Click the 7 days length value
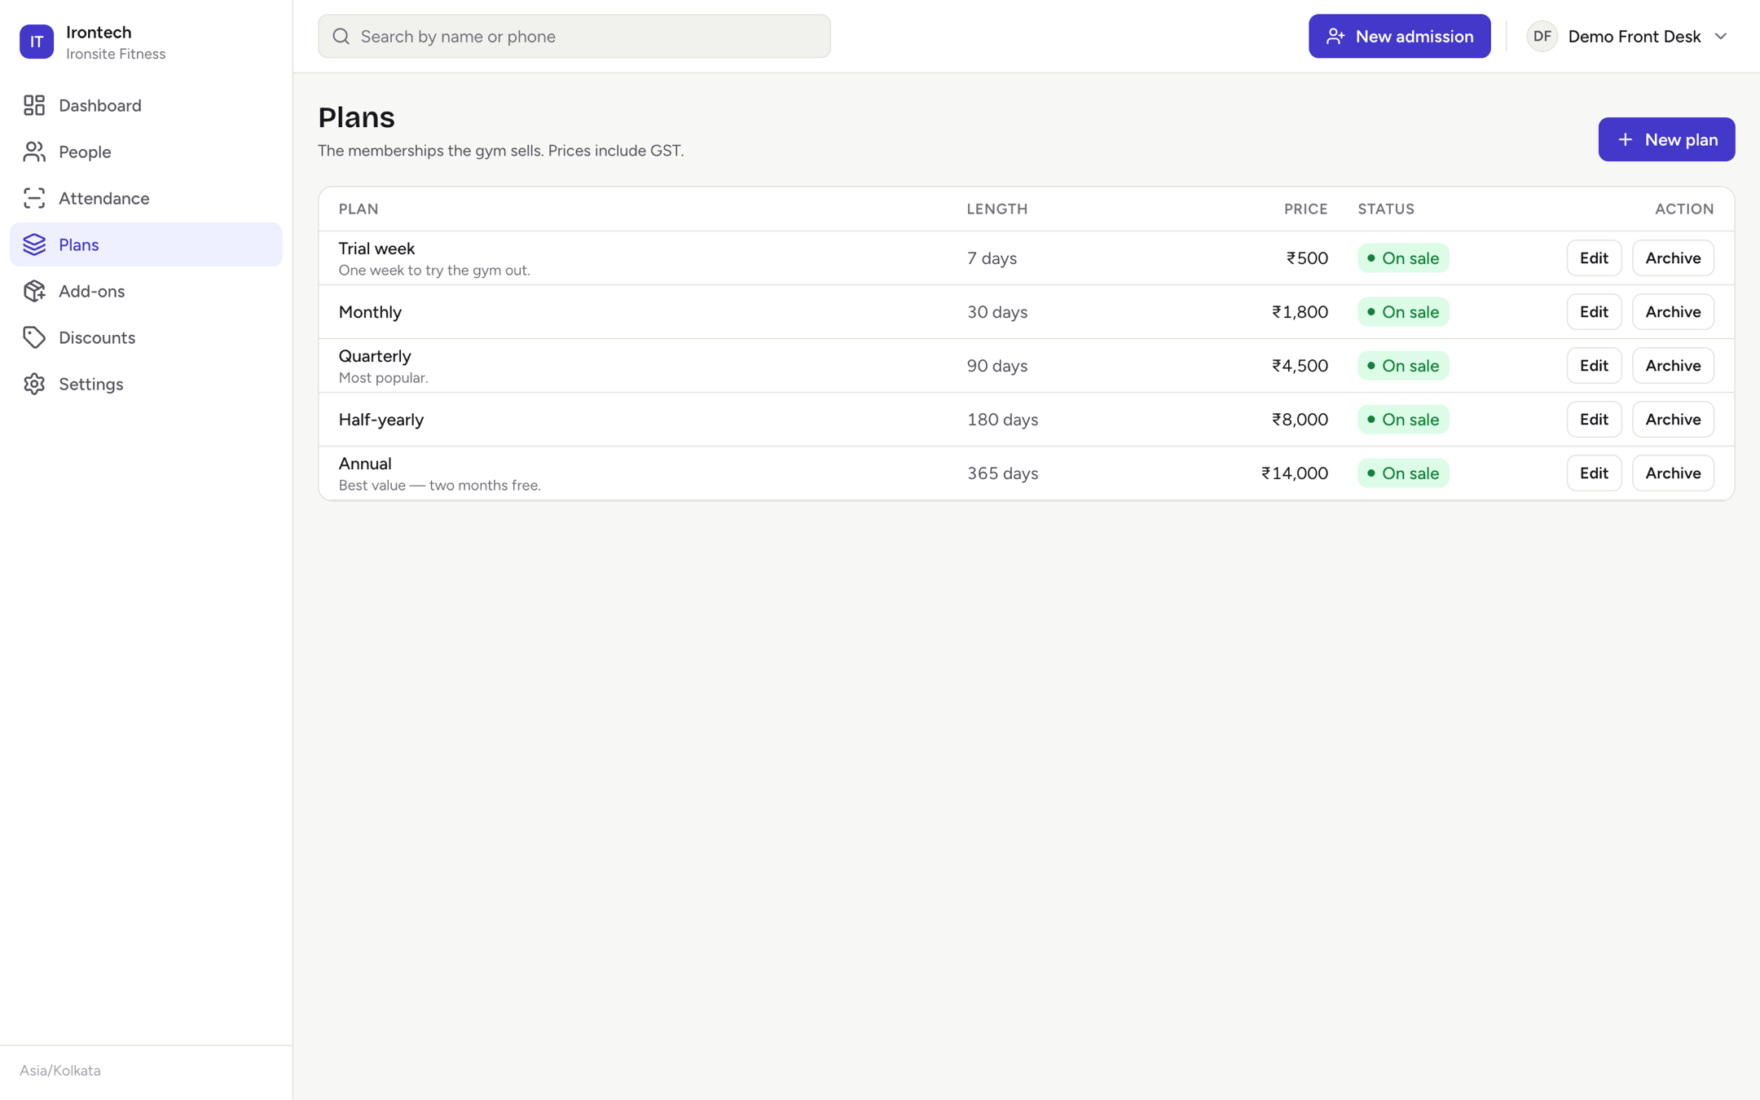The width and height of the screenshot is (1760, 1100). point(992,258)
